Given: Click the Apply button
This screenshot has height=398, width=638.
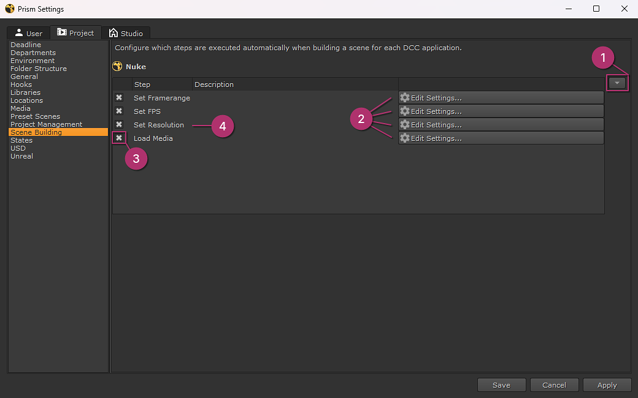Looking at the screenshot, I should pos(607,385).
